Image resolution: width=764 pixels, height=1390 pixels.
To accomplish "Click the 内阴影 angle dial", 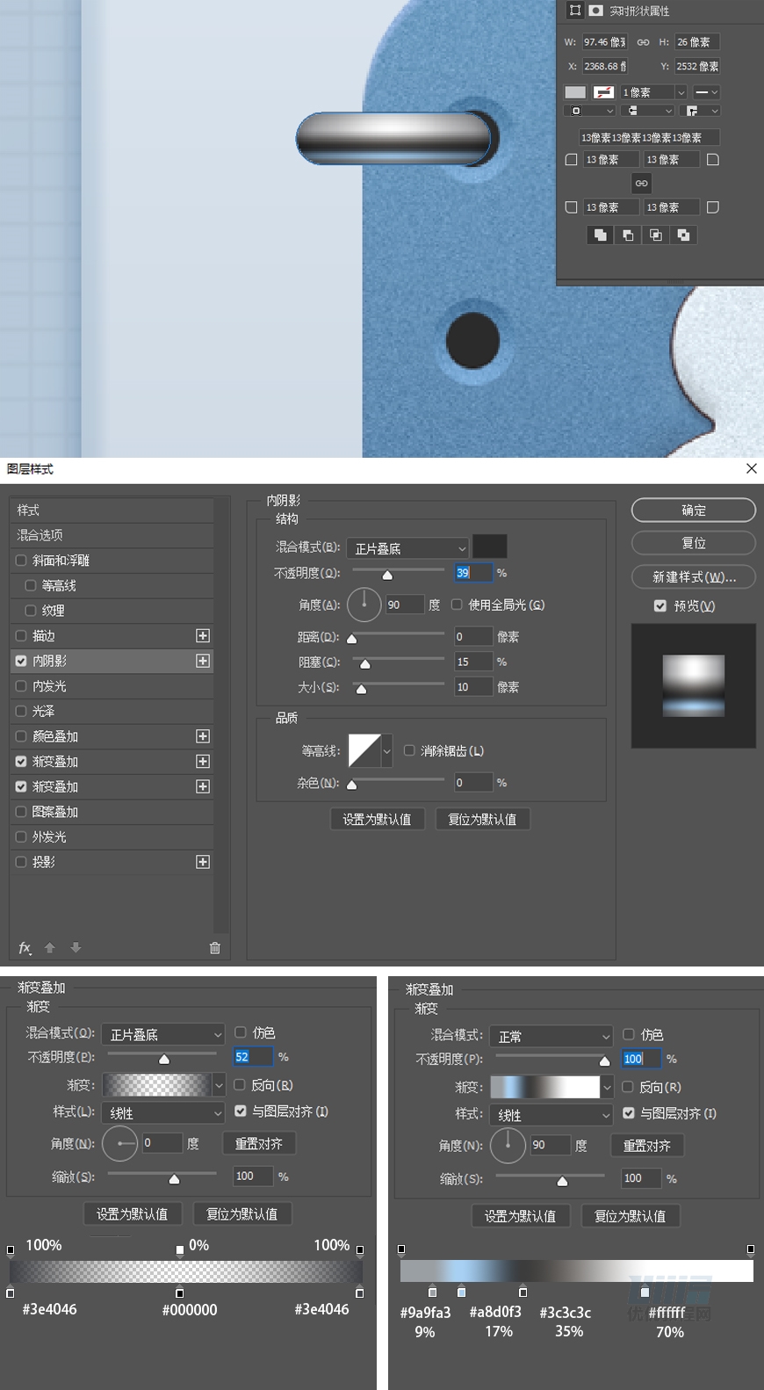I will [x=364, y=605].
